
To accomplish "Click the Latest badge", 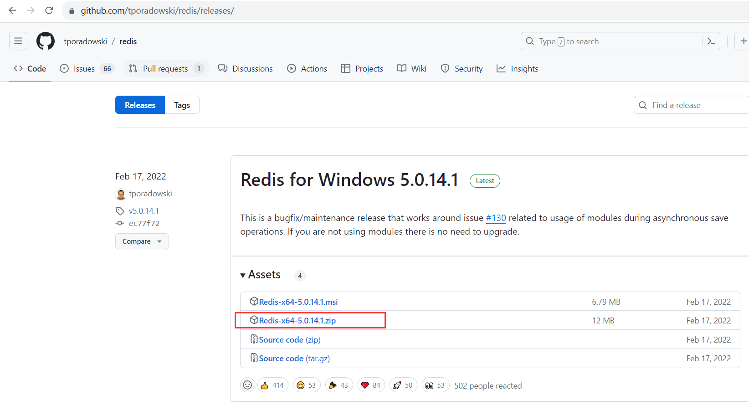I will 485,181.
